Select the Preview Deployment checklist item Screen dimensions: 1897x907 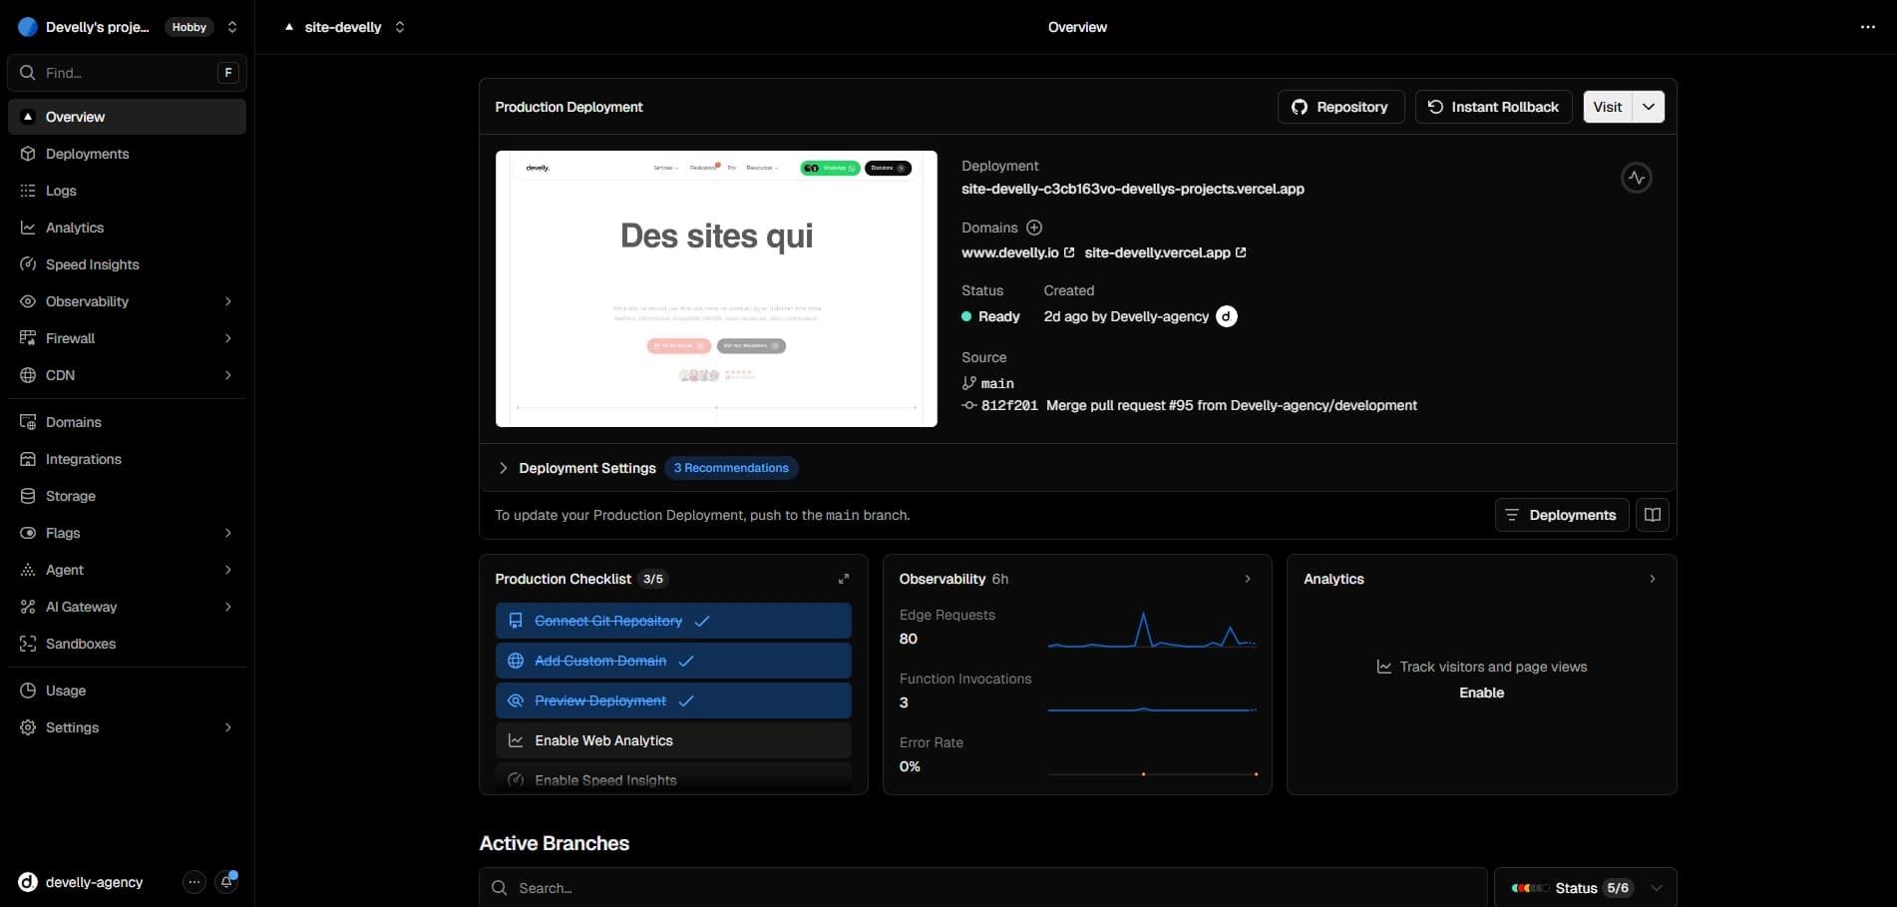pos(673,700)
